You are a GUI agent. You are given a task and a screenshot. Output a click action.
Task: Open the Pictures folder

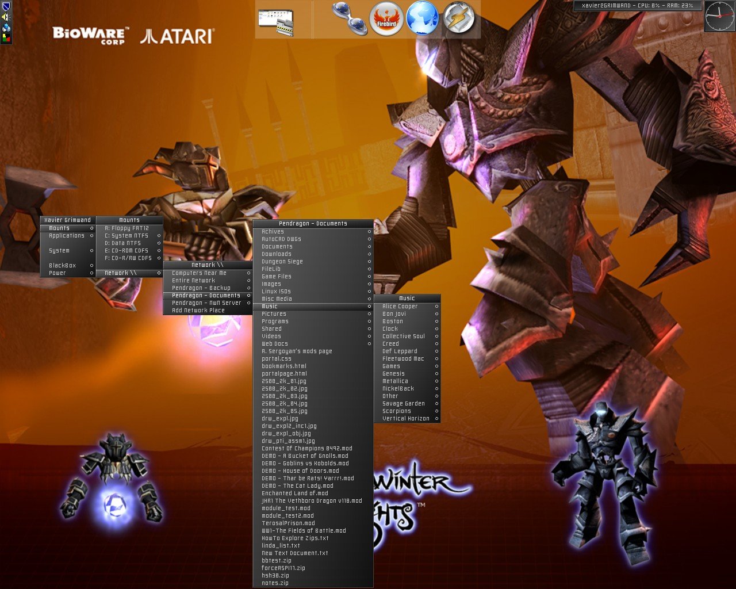(x=313, y=314)
